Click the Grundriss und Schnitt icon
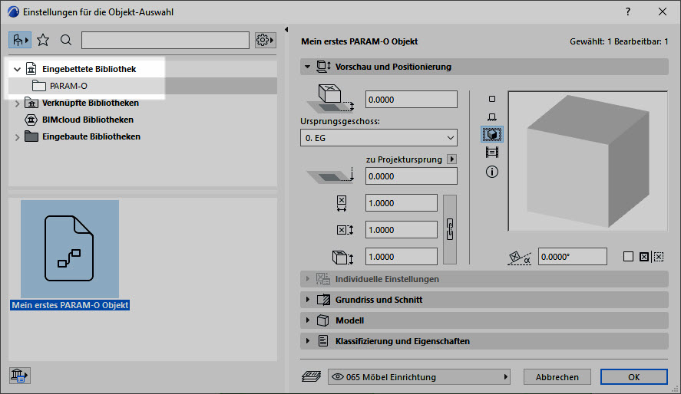681x394 pixels. coord(323,300)
